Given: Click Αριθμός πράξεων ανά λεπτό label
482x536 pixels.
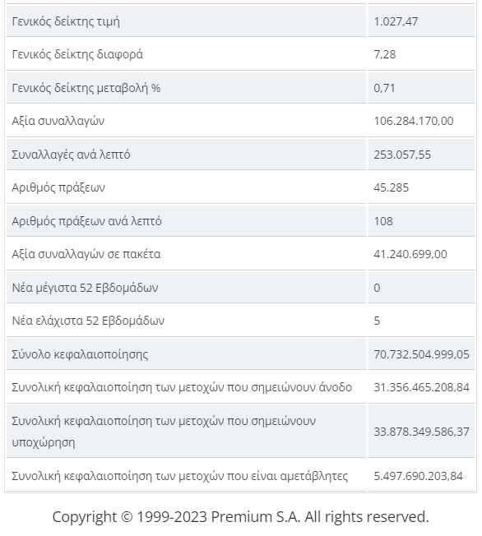Looking at the screenshot, I should coord(86,221).
